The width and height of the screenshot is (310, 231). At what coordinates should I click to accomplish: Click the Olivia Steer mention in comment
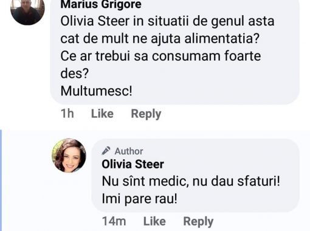coord(95,21)
